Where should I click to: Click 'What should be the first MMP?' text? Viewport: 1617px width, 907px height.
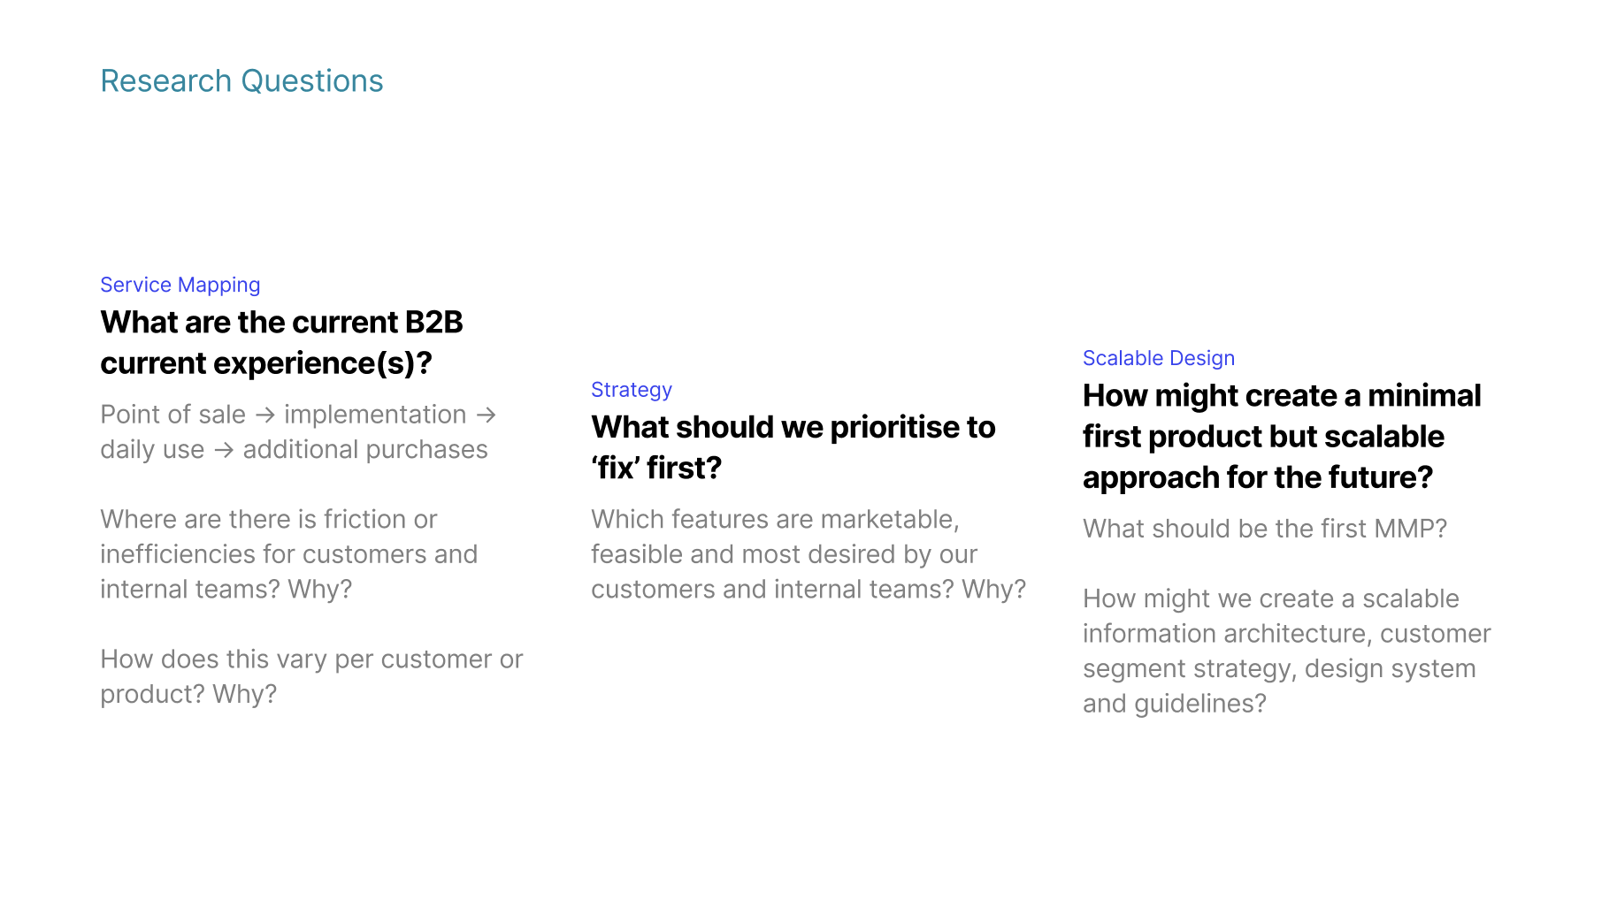(1265, 529)
